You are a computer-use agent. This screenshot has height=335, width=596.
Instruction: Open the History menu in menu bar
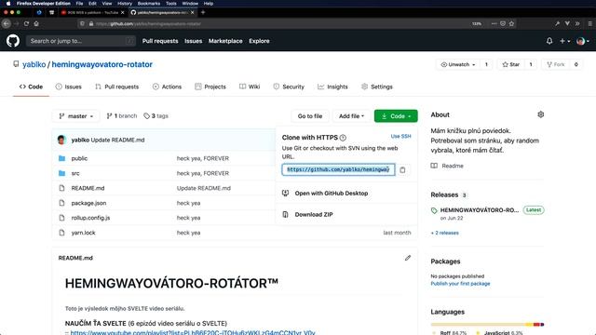pyautogui.click(x=124, y=4)
